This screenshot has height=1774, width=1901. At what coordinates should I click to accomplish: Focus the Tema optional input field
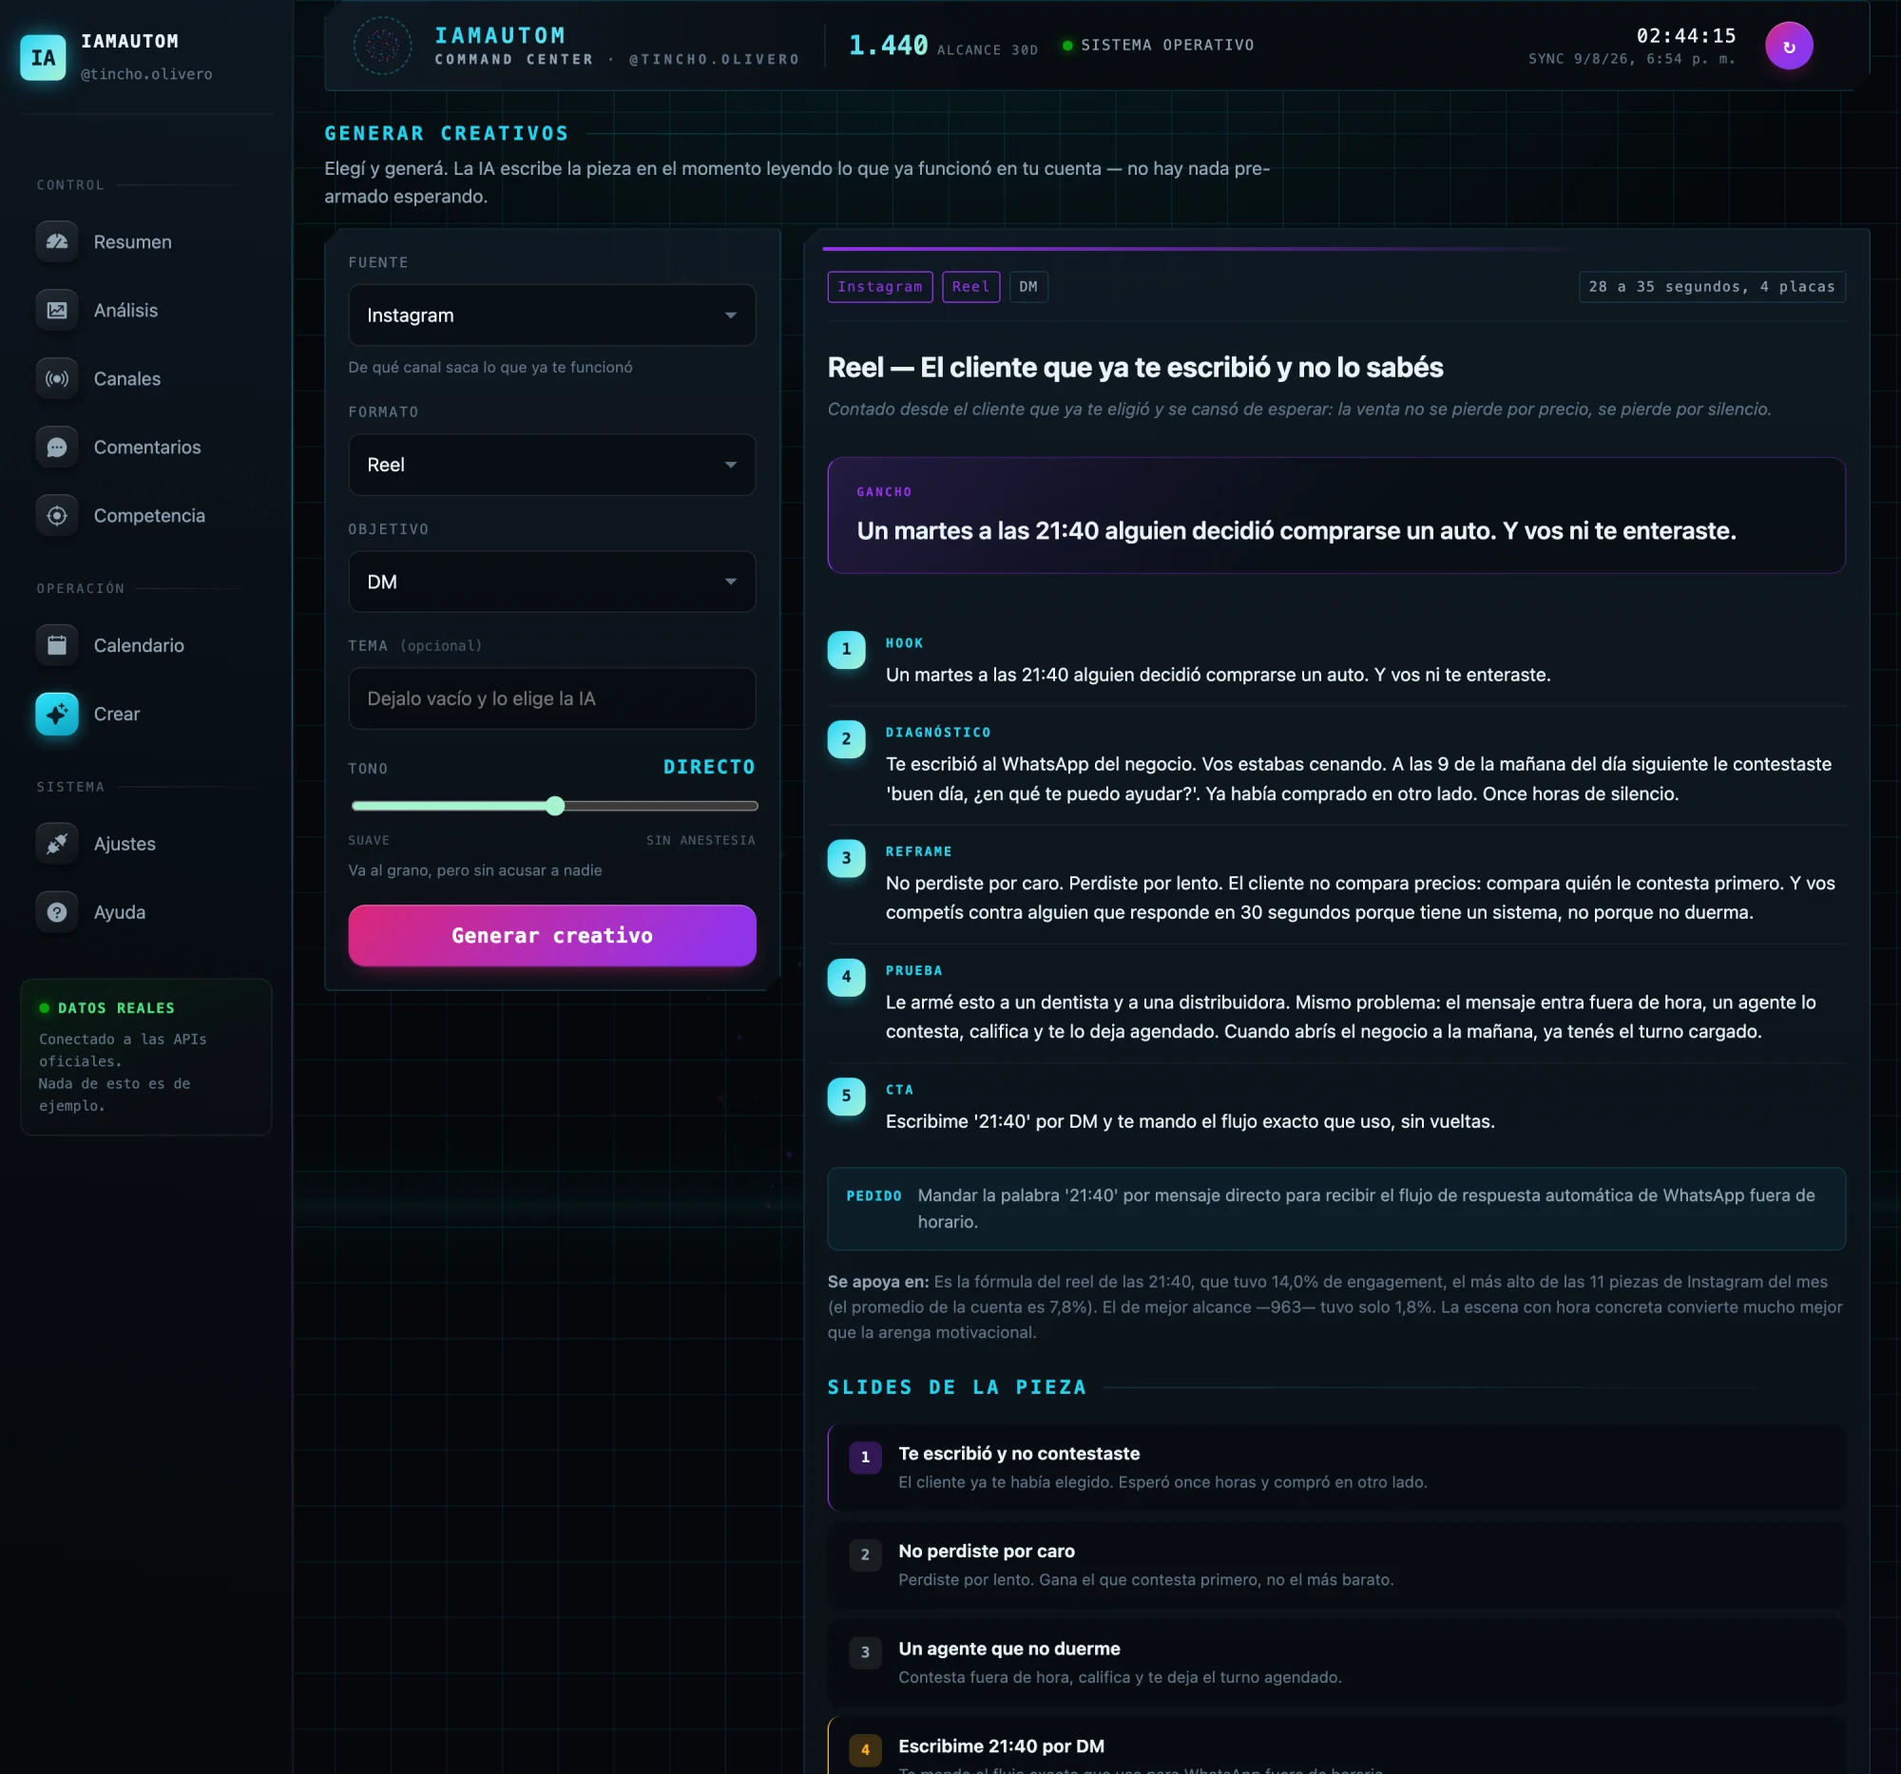pos(551,698)
